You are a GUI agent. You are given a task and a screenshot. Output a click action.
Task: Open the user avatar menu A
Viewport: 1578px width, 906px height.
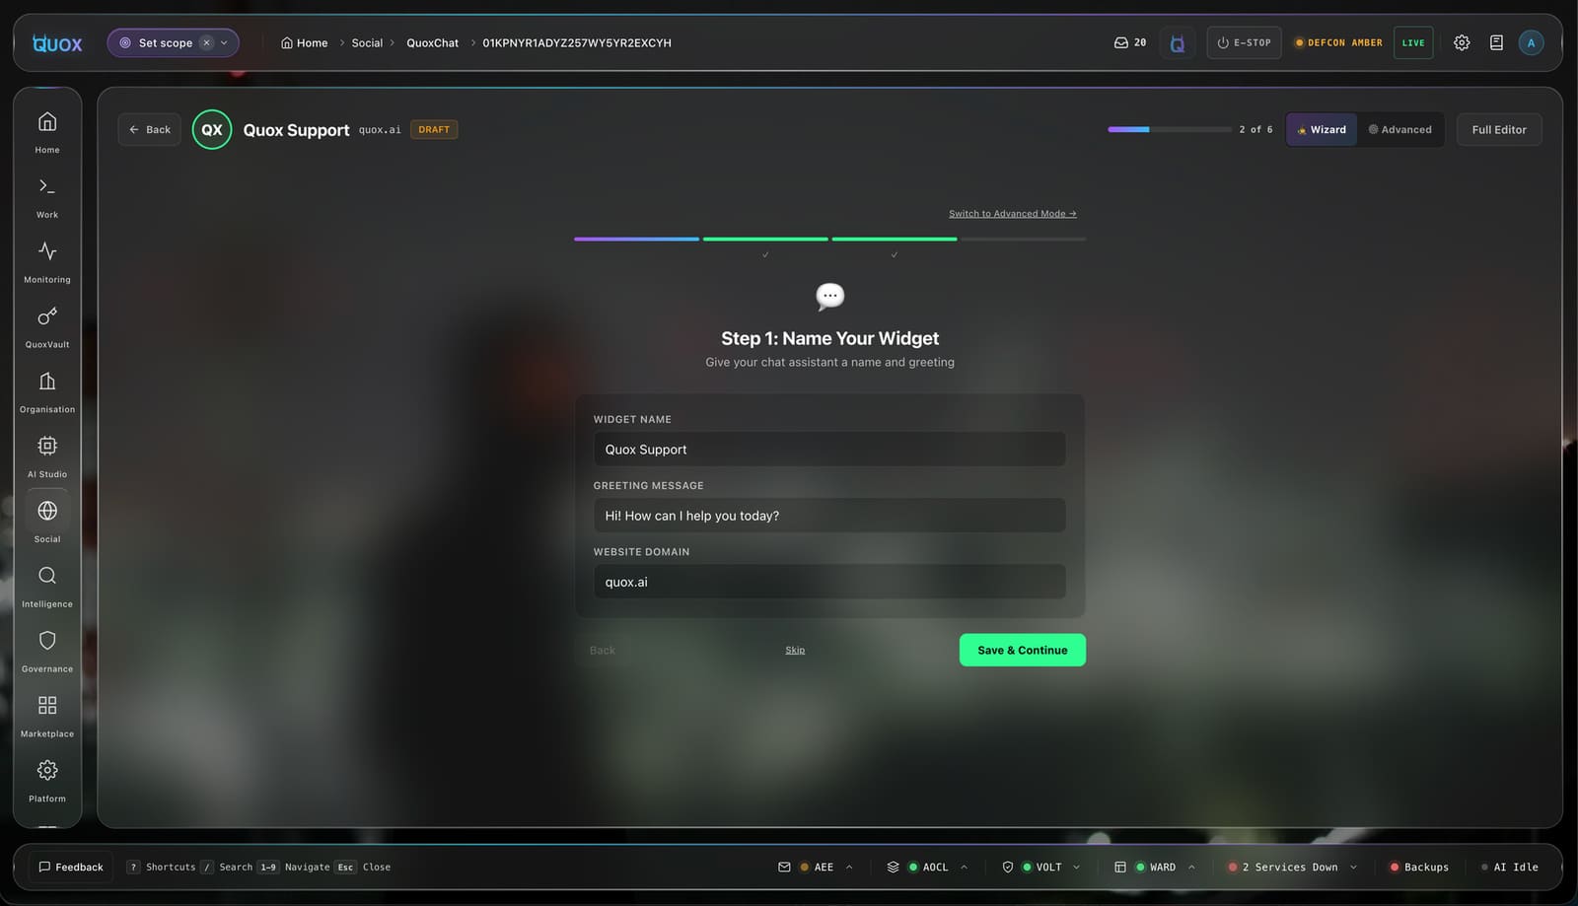point(1531,42)
